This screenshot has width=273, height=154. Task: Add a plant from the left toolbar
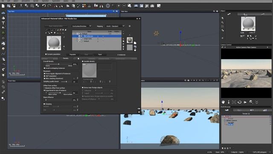coord(3,33)
